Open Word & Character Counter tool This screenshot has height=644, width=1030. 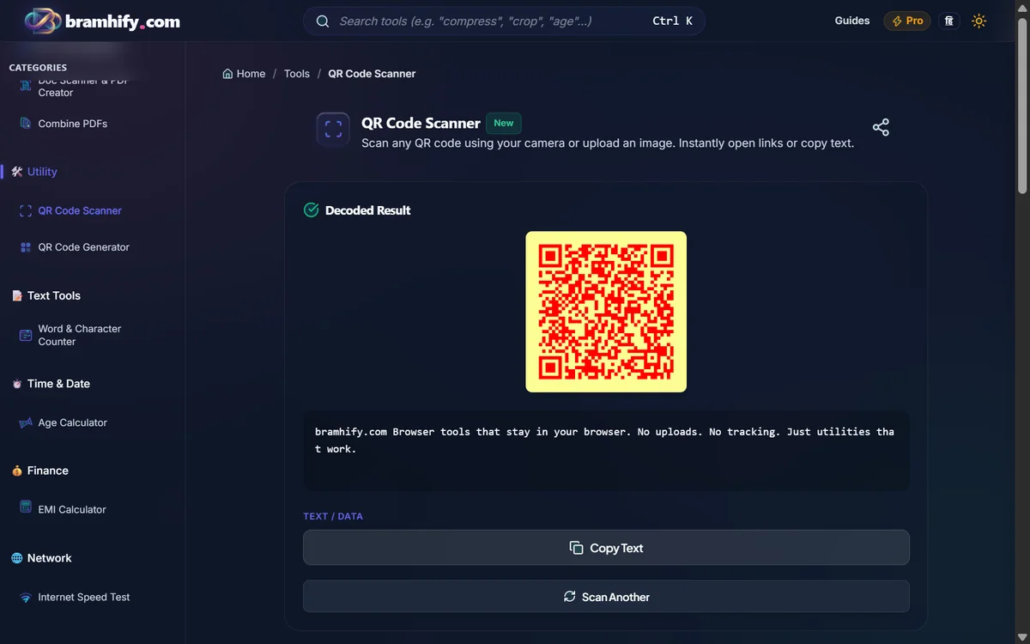tap(80, 335)
